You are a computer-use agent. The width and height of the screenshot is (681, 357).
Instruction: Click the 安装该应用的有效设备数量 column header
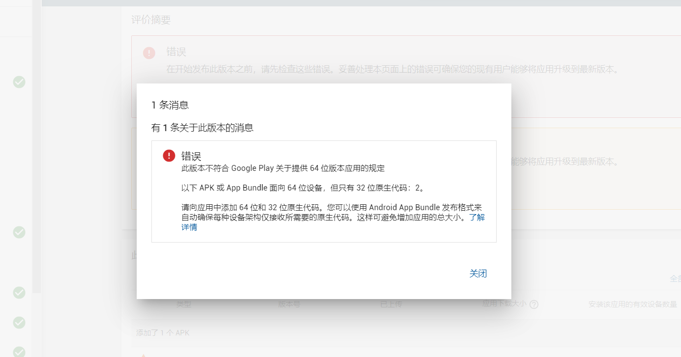[x=633, y=304]
